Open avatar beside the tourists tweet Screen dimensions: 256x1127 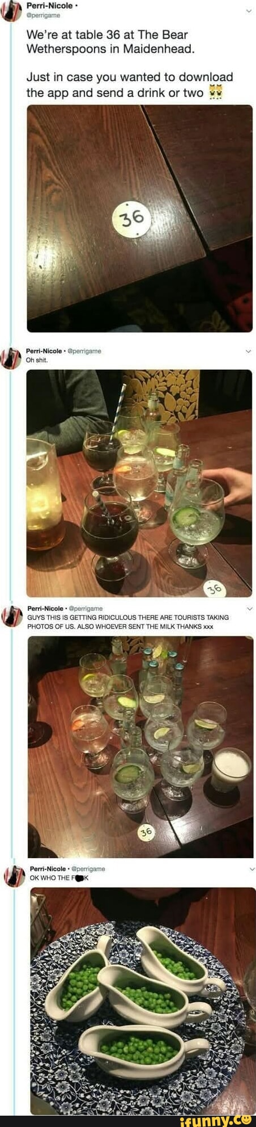tap(11, 616)
